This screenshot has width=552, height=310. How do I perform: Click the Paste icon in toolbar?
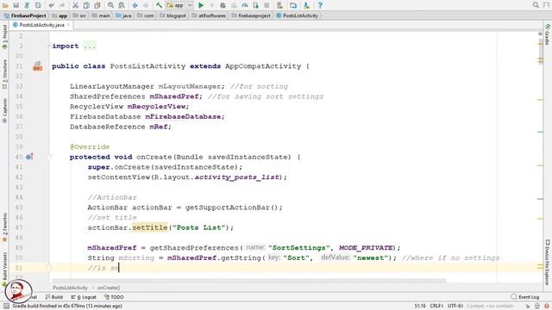click(97, 5)
